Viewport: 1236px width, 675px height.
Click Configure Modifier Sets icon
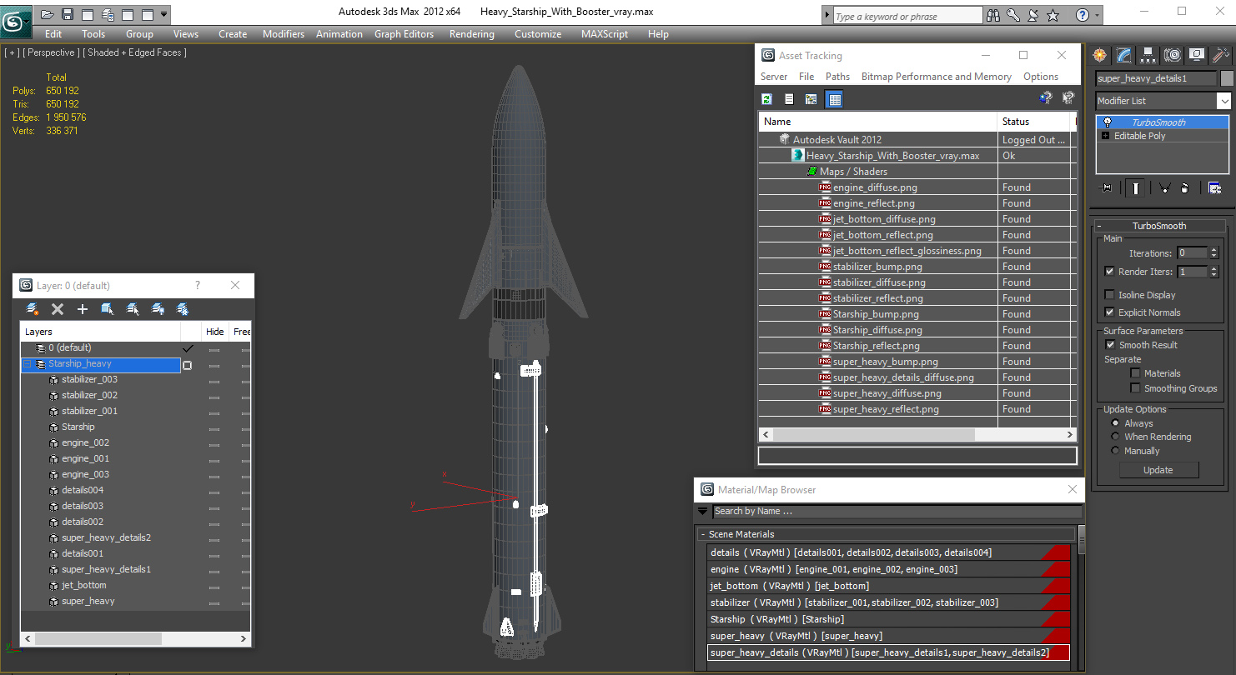[1214, 187]
